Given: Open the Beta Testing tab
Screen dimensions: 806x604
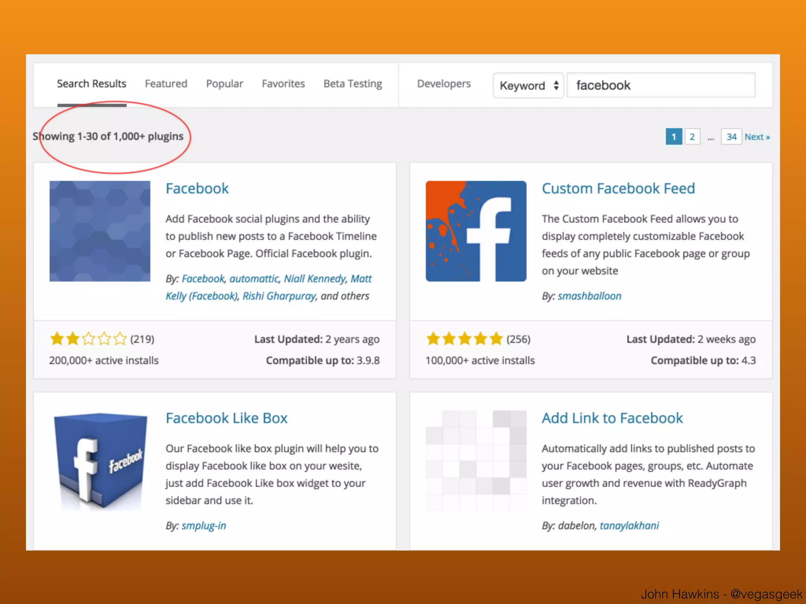Looking at the screenshot, I should click(x=353, y=84).
